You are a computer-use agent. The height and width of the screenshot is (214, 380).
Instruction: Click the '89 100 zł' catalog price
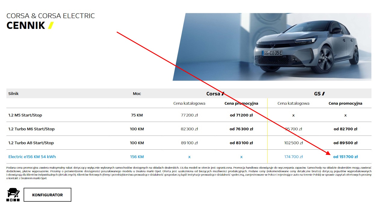[189, 143]
